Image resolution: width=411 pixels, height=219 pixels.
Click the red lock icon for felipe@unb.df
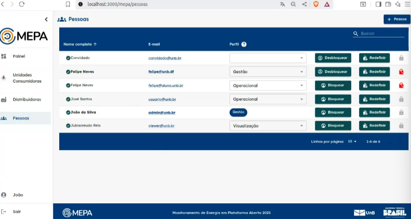pos(401,72)
